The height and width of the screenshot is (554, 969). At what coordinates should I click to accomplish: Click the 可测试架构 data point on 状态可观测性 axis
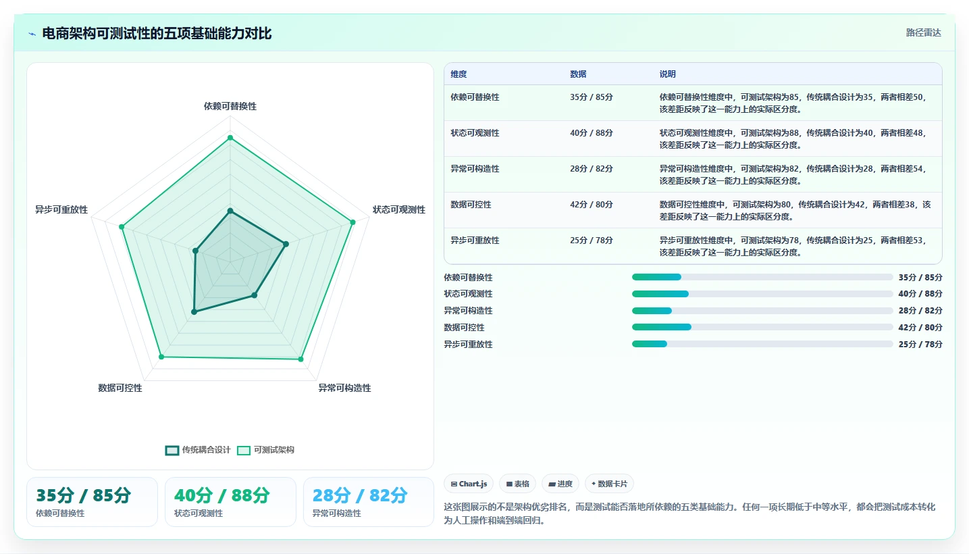352,222
